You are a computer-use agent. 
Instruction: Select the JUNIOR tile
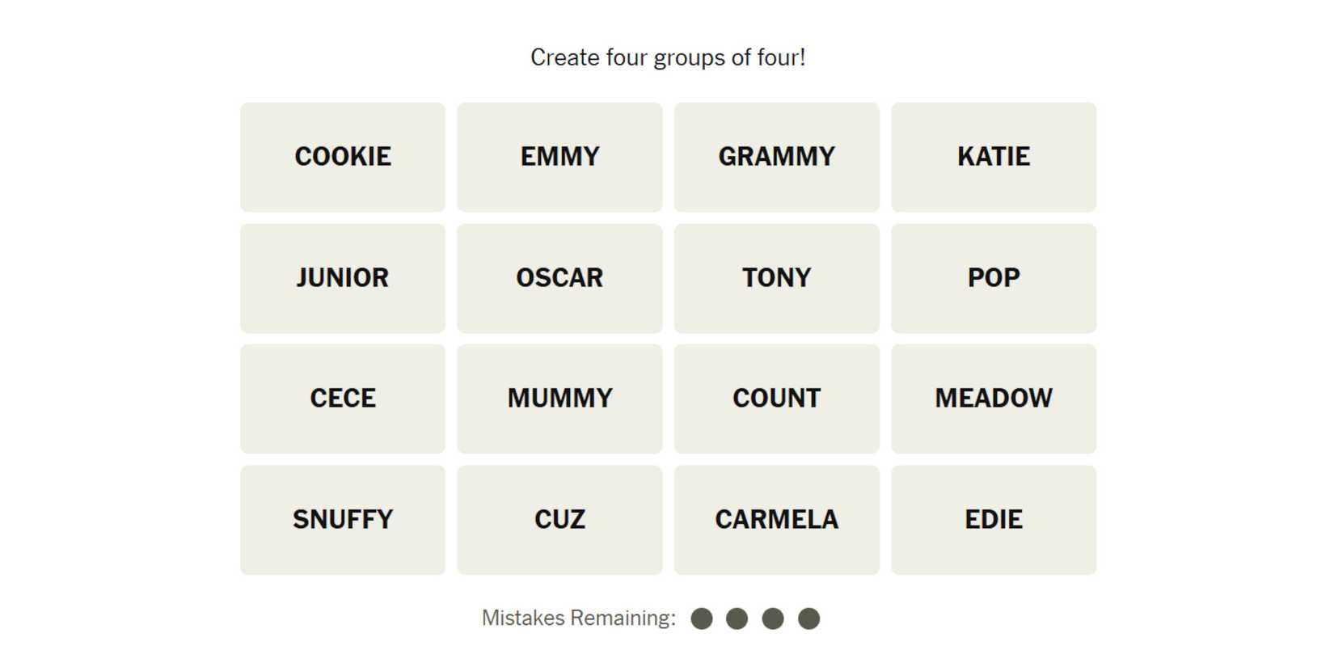(343, 278)
